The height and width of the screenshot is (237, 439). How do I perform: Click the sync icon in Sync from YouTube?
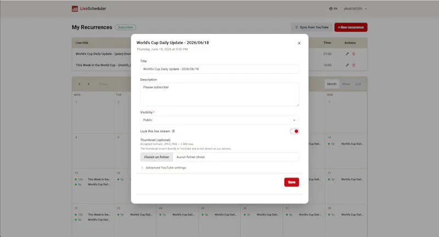(296, 27)
